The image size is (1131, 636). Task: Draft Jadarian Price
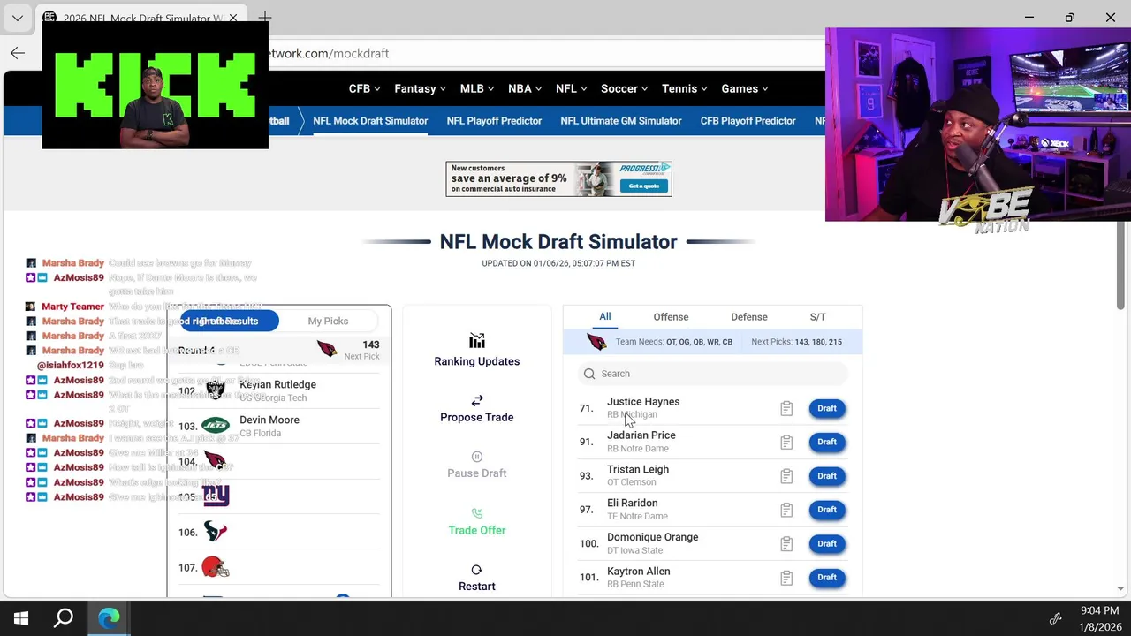coord(827,442)
